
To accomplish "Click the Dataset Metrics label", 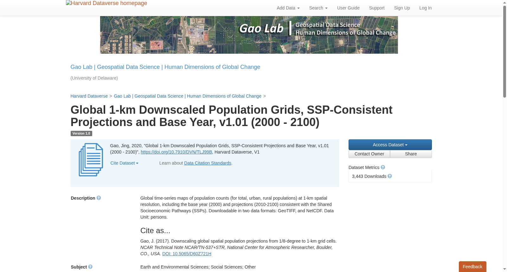I will tap(364, 167).
